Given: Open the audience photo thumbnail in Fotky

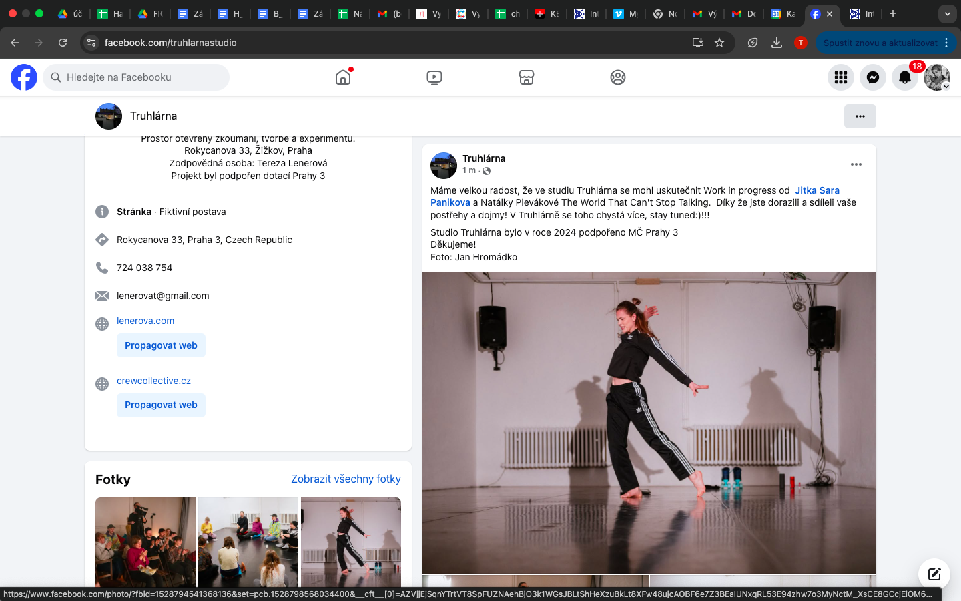Looking at the screenshot, I should click(x=145, y=542).
